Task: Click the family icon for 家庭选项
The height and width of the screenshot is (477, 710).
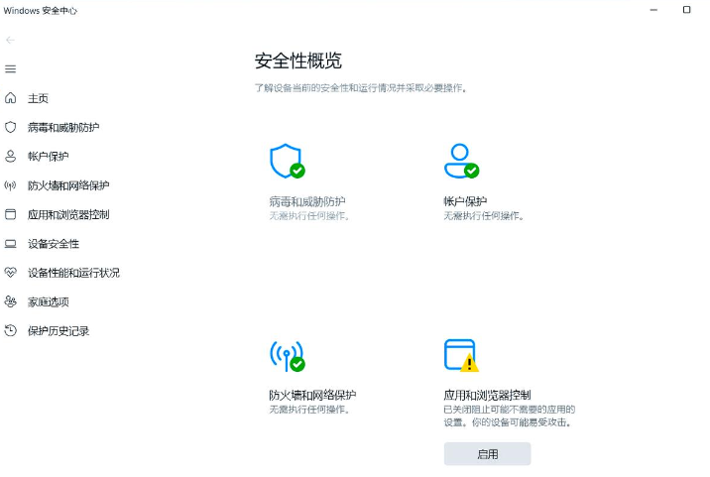Action: point(11,301)
